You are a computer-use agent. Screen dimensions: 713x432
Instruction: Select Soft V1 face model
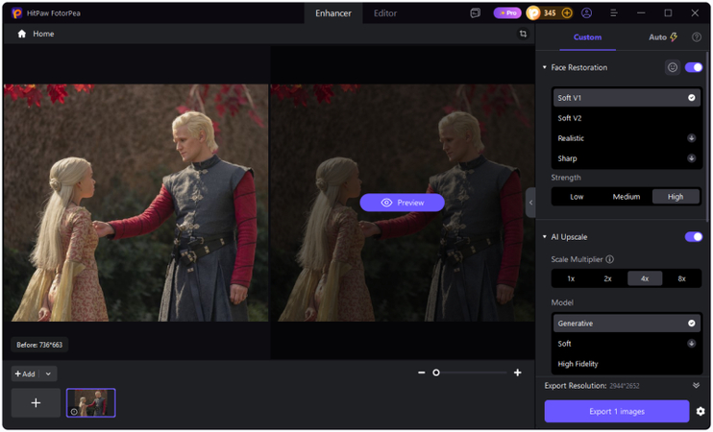[627, 98]
